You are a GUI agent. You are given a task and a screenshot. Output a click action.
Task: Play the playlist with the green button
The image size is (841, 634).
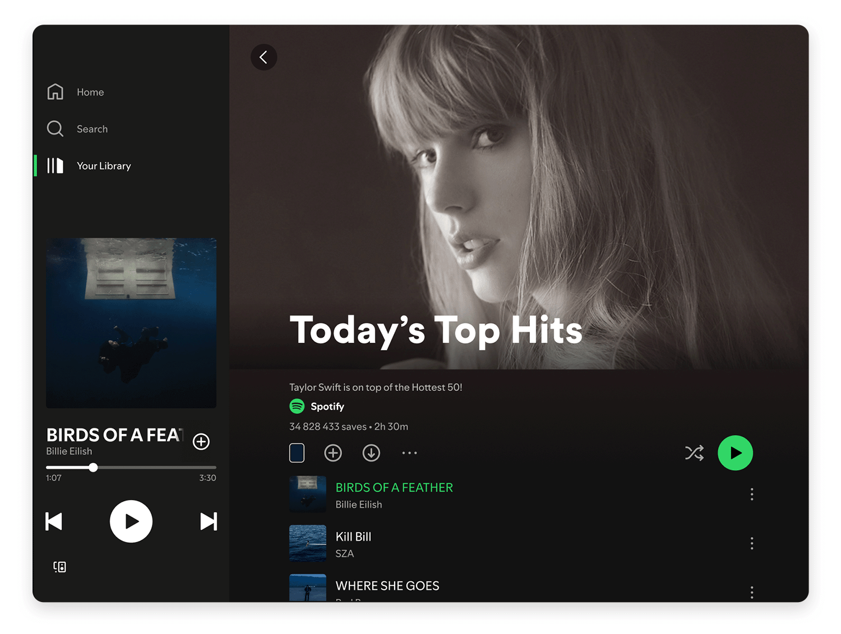coord(735,453)
